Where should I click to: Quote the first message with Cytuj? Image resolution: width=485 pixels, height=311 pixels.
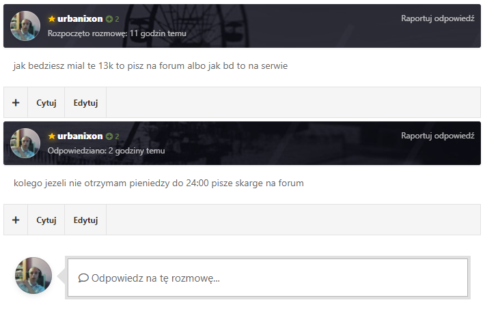[x=46, y=102]
